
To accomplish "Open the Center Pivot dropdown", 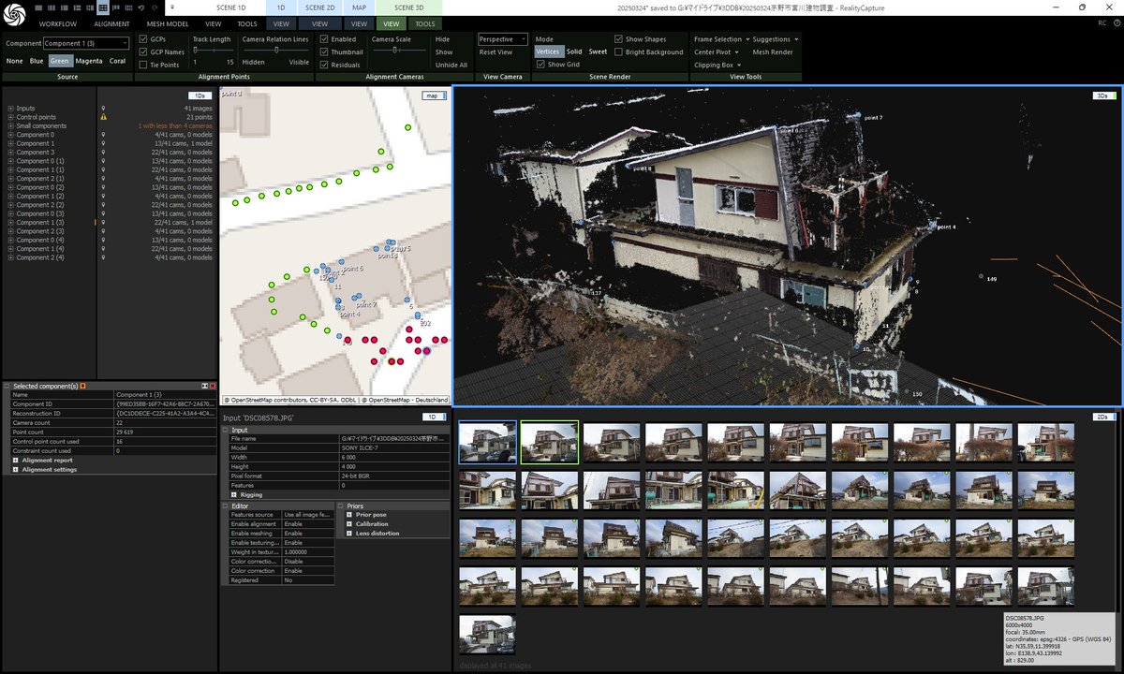I will point(716,52).
